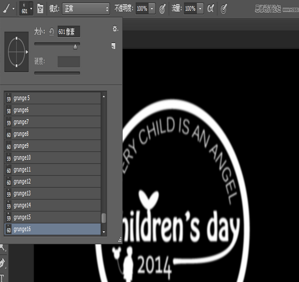Click the brush list scroll up arrow

tap(104, 97)
